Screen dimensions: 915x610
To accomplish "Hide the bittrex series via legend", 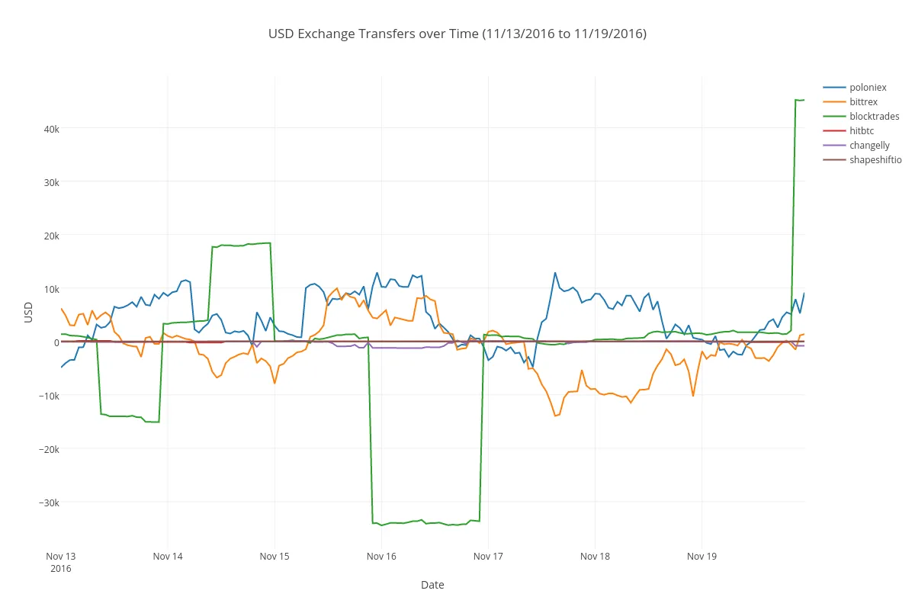I will [x=863, y=102].
